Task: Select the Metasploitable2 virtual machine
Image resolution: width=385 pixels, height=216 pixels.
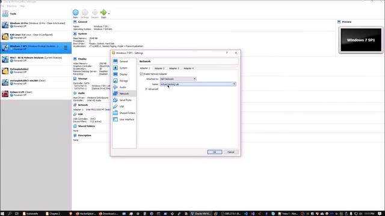Action: pyautogui.click(x=36, y=71)
